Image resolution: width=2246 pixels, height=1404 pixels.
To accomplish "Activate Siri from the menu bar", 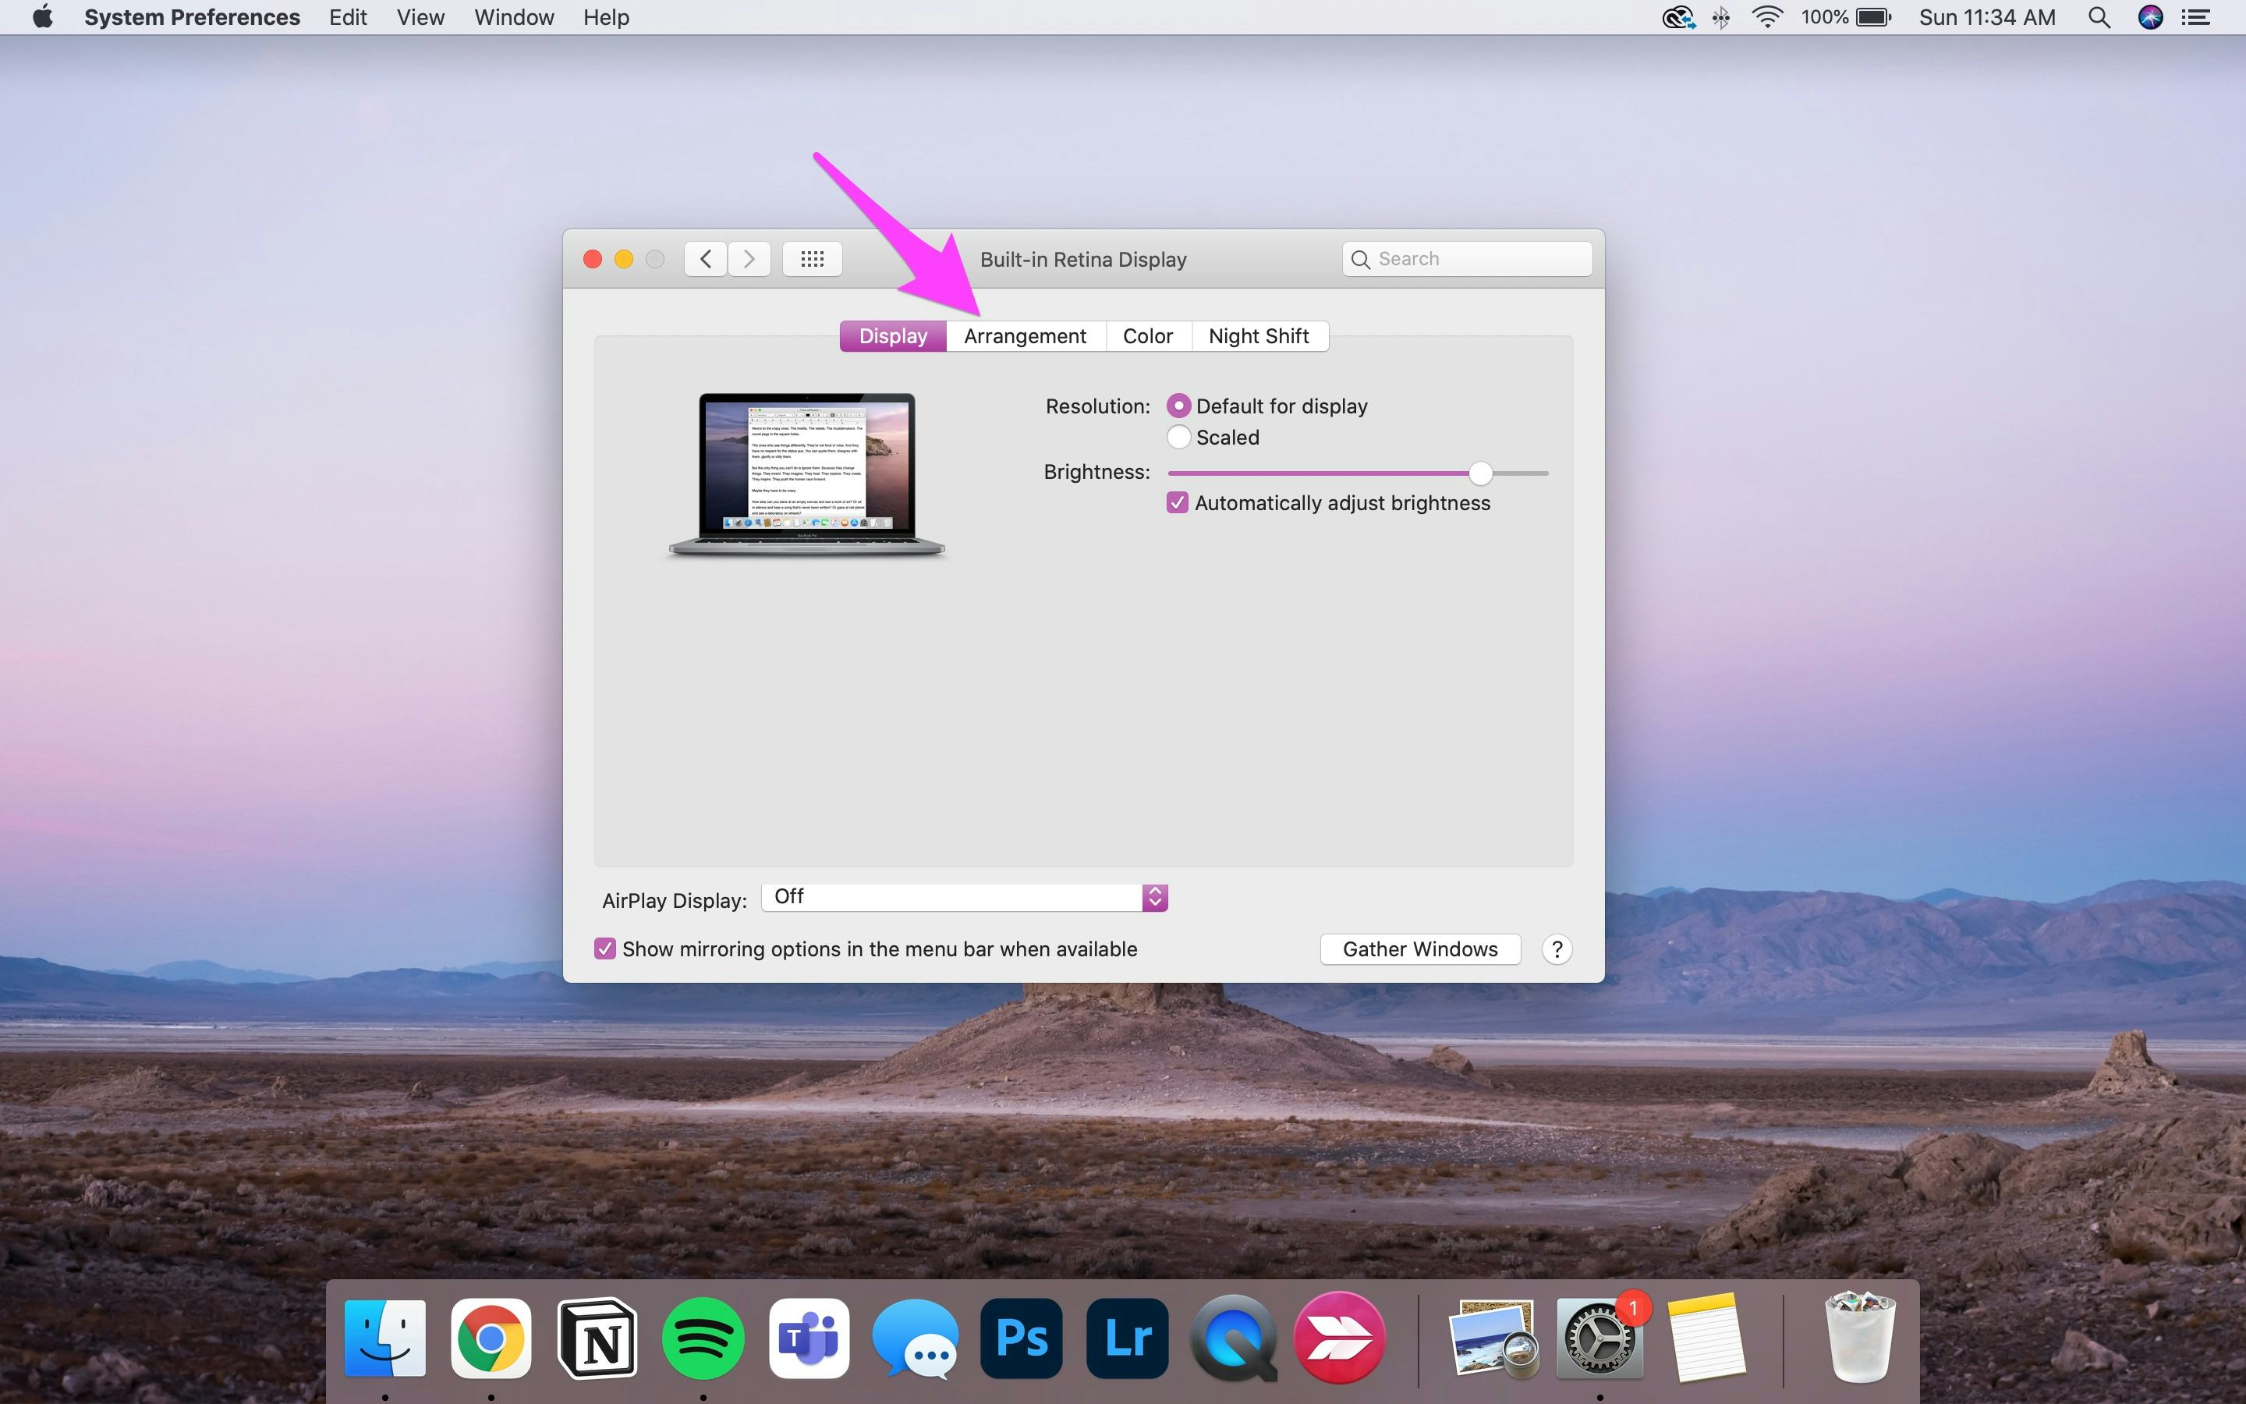I will [2150, 16].
